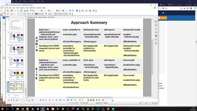Select the Line drawing tool

click(x=36, y=100)
